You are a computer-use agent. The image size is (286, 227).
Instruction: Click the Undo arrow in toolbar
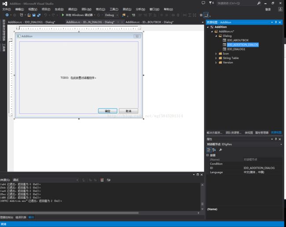[x=46, y=15]
